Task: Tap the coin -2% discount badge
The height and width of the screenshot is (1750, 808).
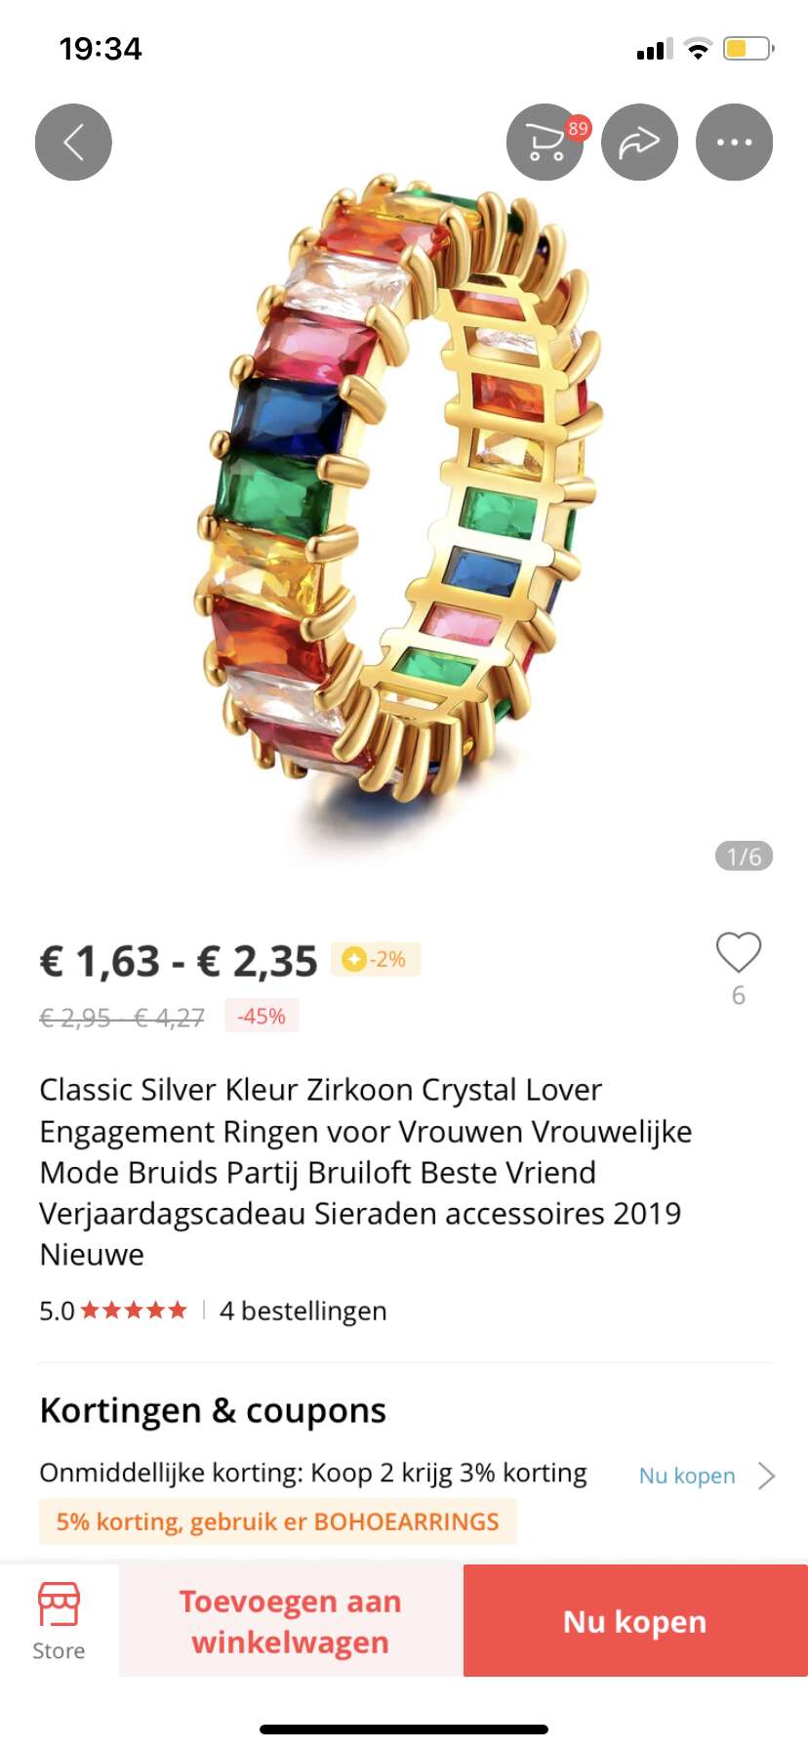Action: tap(376, 959)
